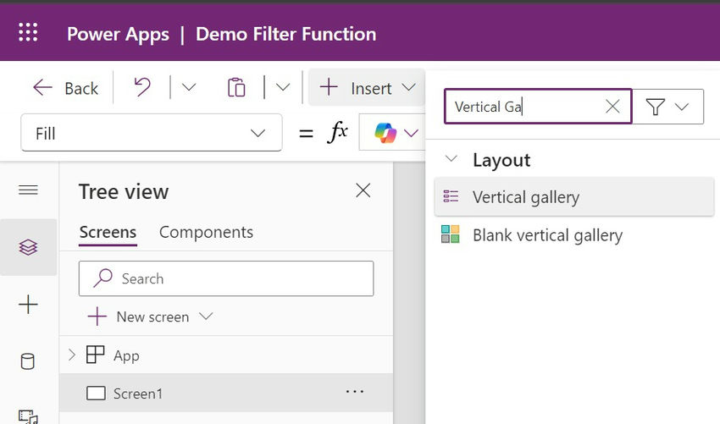Click the Tree view Search field
This screenshot has height=424, width=720.
(x=226, y=278)
